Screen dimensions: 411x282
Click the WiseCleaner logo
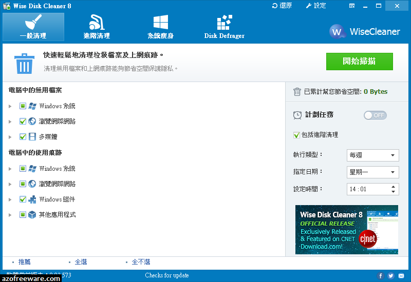click(x=365, y=31)
